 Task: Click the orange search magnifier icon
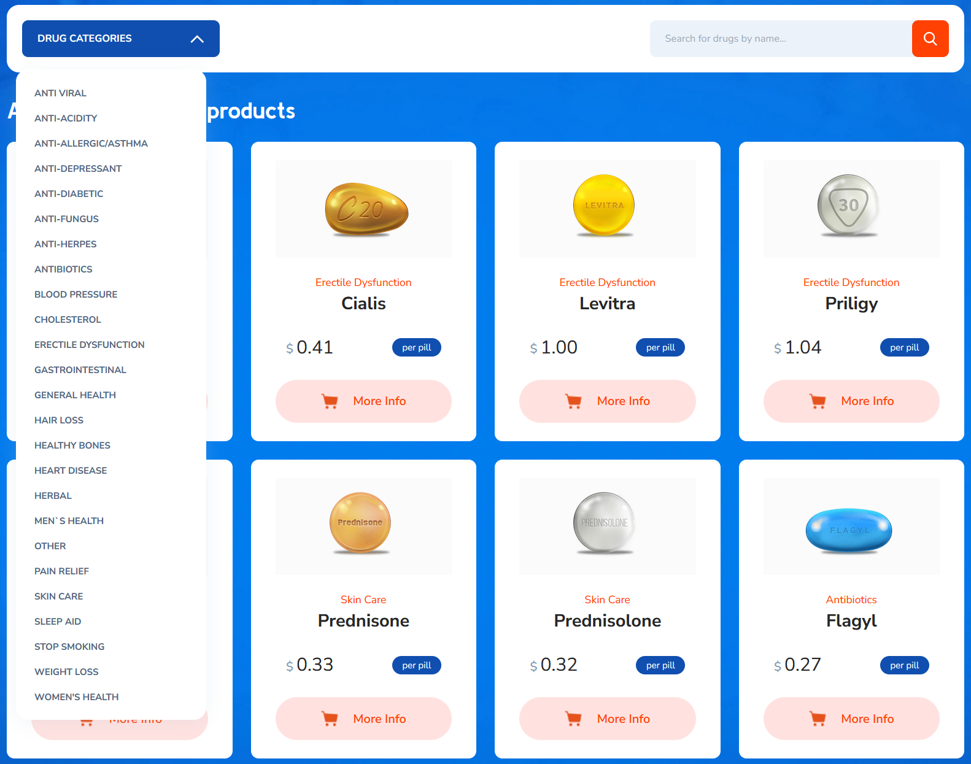930,39
